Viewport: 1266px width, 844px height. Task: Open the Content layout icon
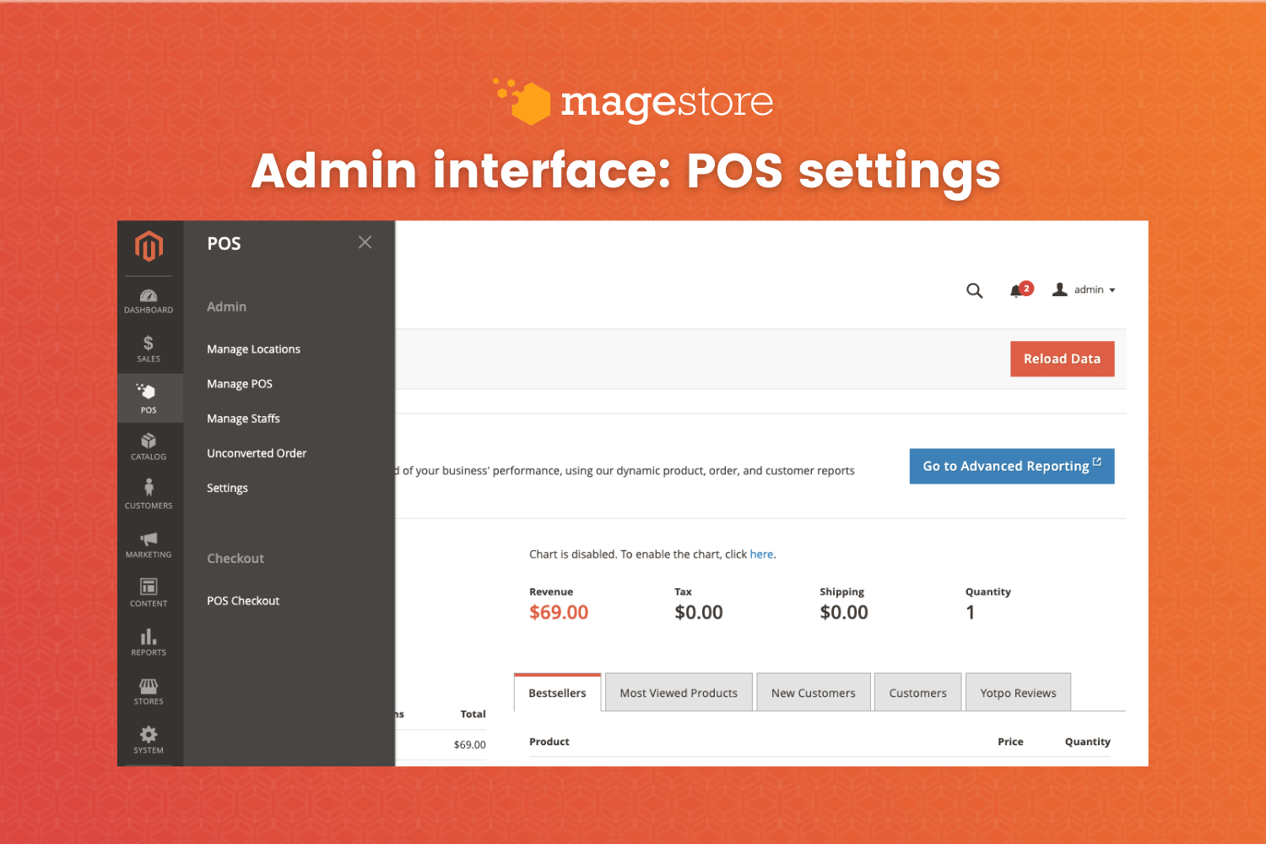tap(149, 592)
